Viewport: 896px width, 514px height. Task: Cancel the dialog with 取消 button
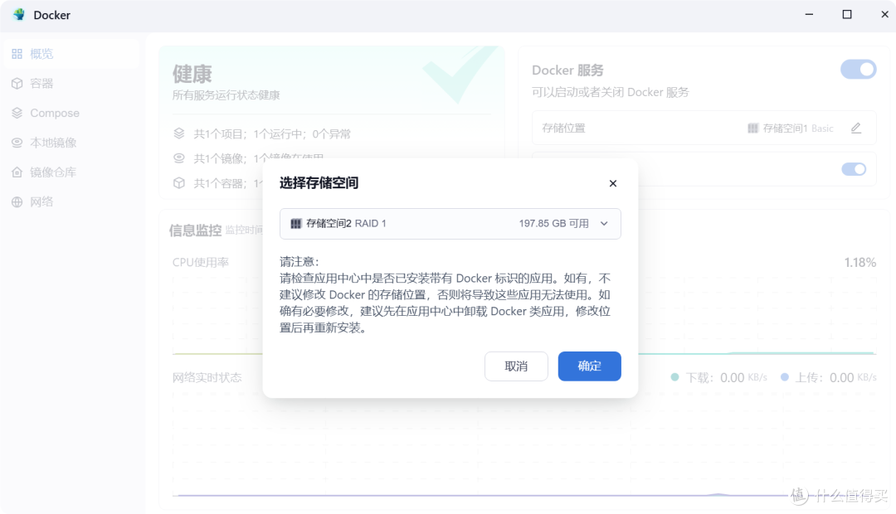coord(516,366)
